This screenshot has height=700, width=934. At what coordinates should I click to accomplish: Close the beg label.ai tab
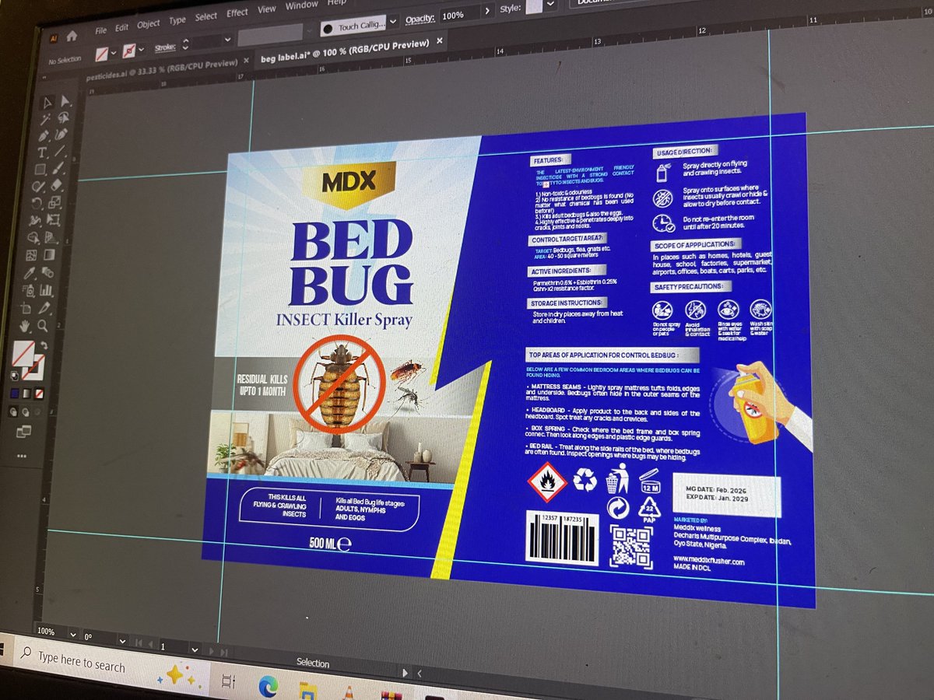pos(440,41)
